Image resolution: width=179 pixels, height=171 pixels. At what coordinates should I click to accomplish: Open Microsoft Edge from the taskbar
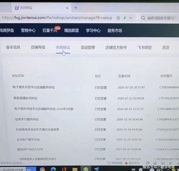pos(53,169)
